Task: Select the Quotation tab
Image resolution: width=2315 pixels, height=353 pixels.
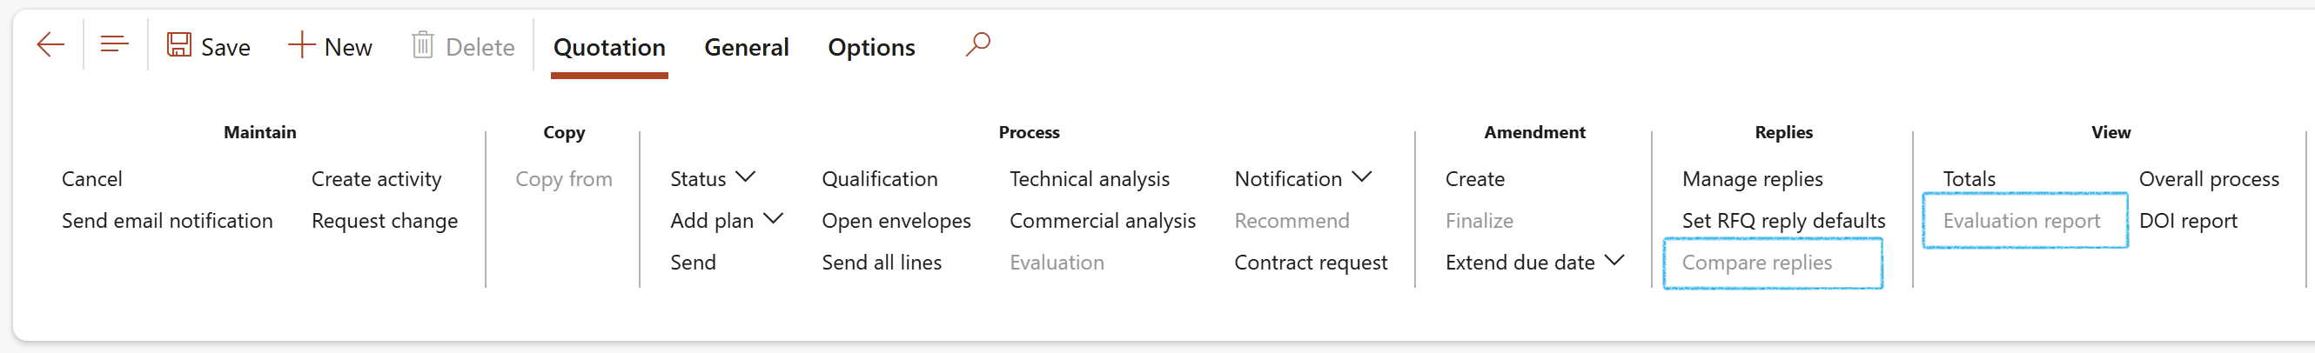Action: tap(609, 48)
